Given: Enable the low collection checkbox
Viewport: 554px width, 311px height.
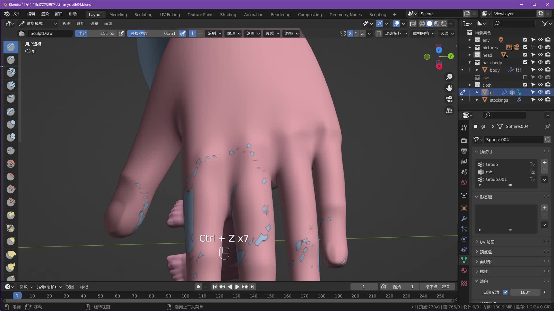Looking at the screenshot, I should pos(525,77).
